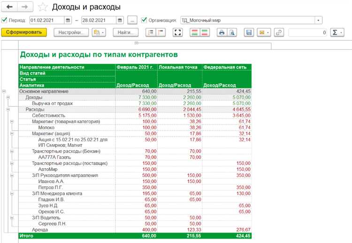Open calendar for end date 28.02.2021

tap(120, 21)
